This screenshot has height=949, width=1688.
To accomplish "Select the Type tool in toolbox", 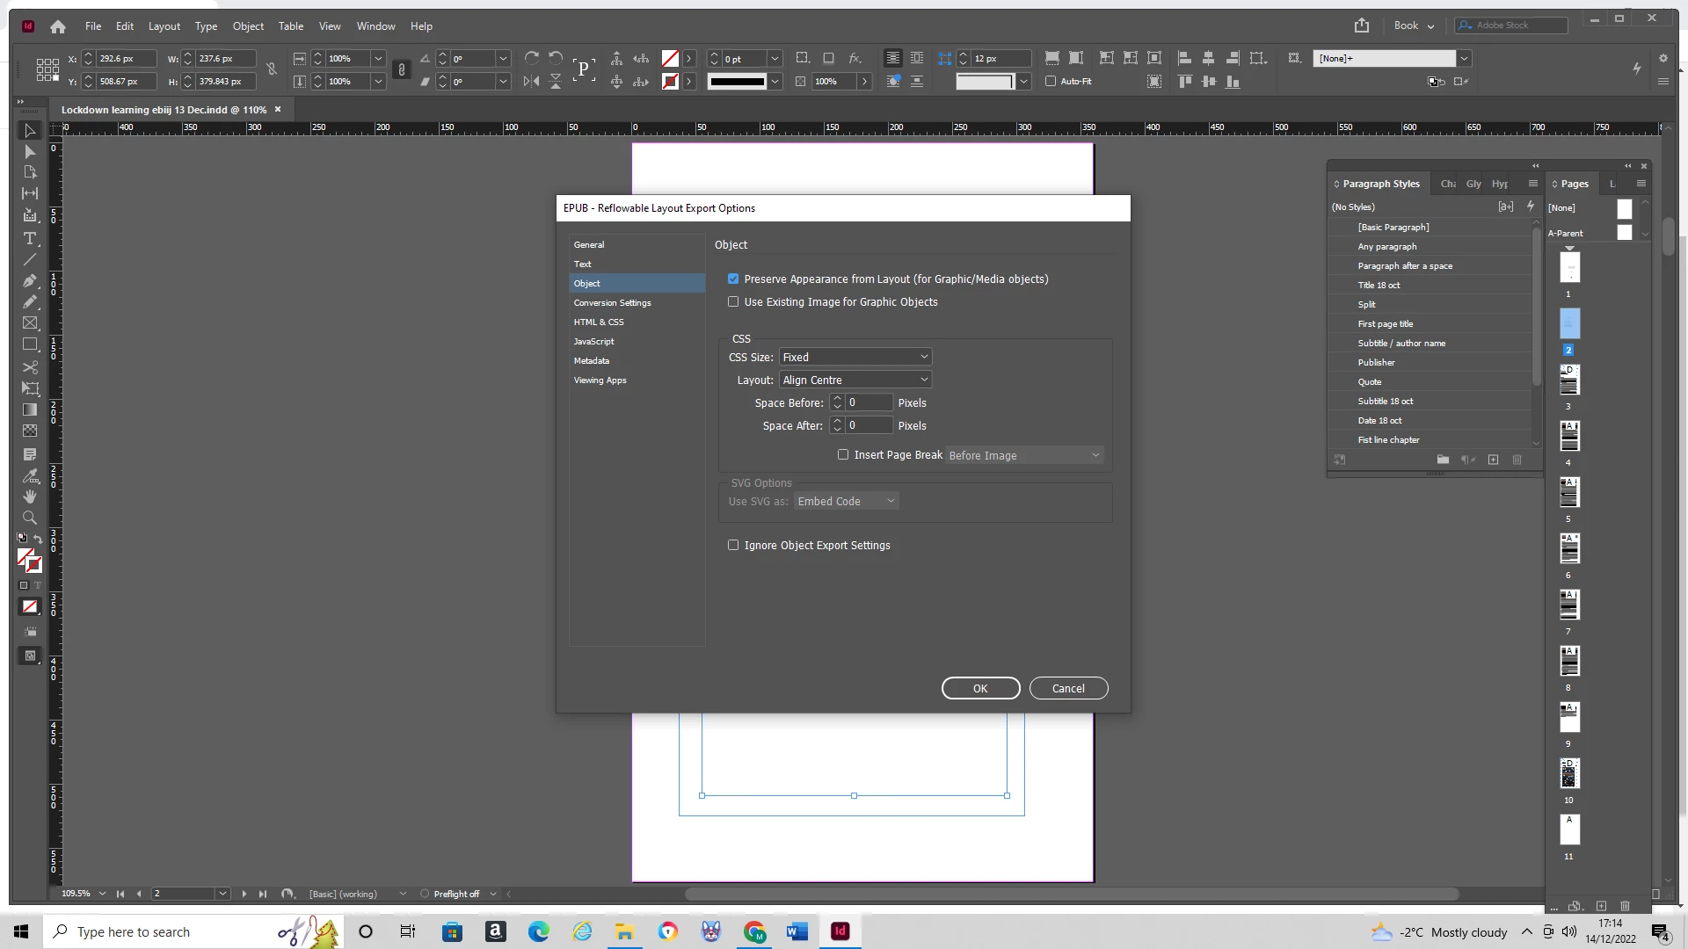I will [x=30, y=239].
